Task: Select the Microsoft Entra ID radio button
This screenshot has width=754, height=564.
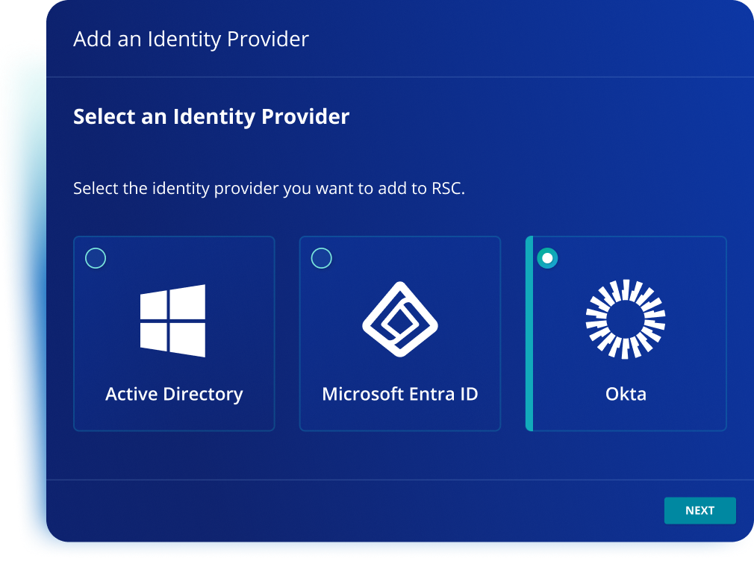Action: 322,258
